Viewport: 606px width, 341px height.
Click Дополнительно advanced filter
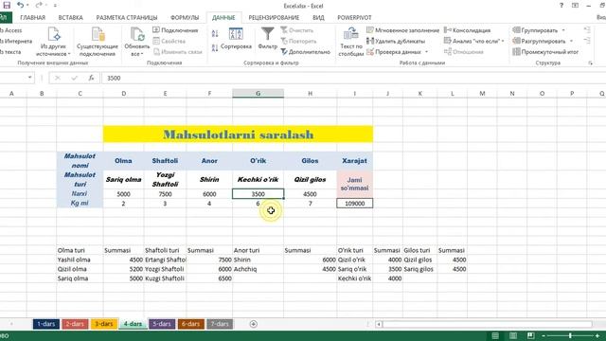click(305, 52)
